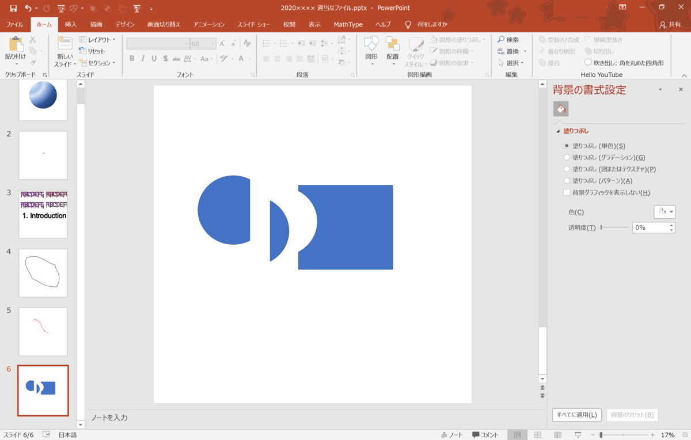Click the Reset slide button
Viewport: 691px width, 440px height.
93,51
